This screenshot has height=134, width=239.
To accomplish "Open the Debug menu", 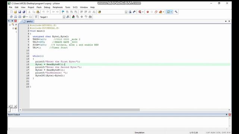I will 47,7.
